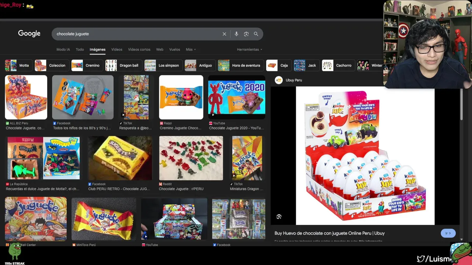Screen dimensions: 472x265
Task: Open YouTube Juguete 2020 thumbnail
Action: 236,97
